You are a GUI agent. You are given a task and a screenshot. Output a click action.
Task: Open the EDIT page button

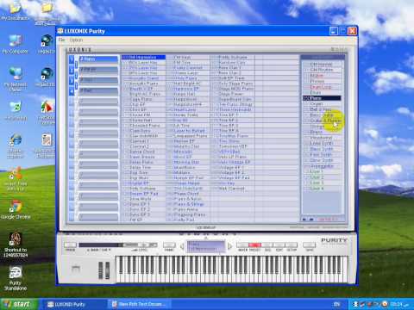coord(279,245)
